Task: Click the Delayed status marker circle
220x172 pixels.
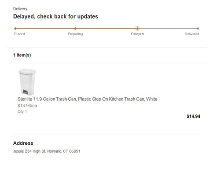Action: tap(137, 29)
